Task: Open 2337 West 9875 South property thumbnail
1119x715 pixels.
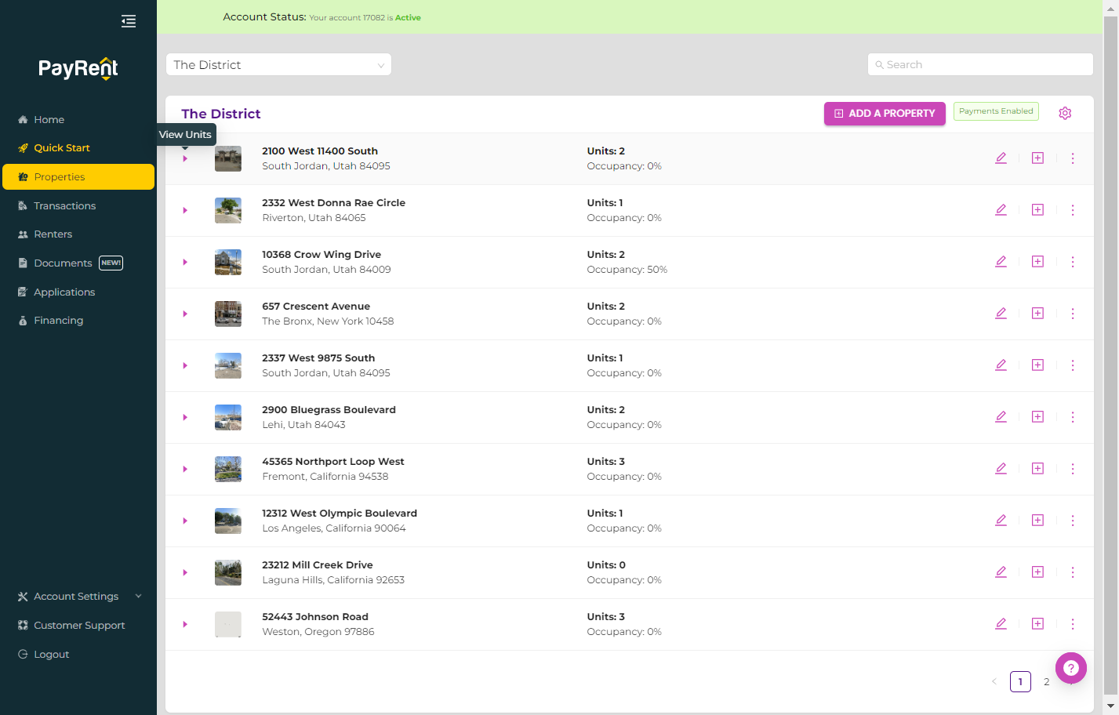Action: point(228,365)
